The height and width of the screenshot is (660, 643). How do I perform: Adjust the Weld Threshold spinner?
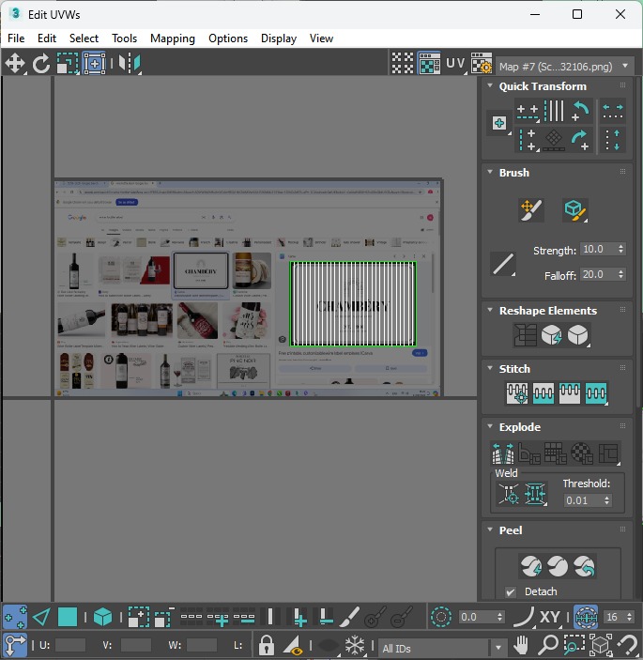[x=606, y=500]
